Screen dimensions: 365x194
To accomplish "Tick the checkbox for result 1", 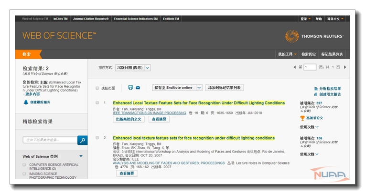I will point(97,103).
